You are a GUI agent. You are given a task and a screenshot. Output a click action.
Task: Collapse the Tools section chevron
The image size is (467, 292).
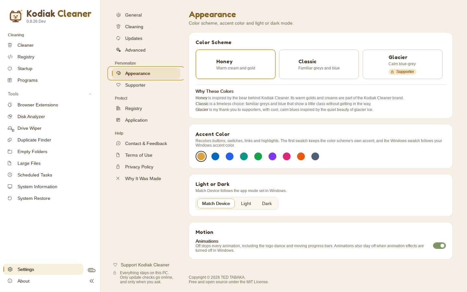[x=90, y=94]
